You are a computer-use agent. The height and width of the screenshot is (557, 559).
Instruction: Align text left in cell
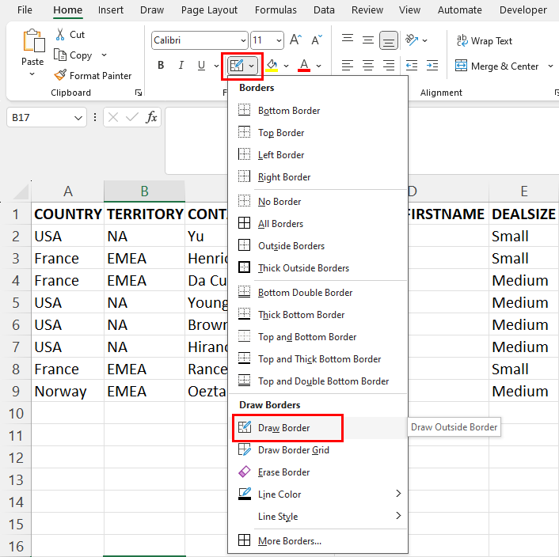click(348, 66)
